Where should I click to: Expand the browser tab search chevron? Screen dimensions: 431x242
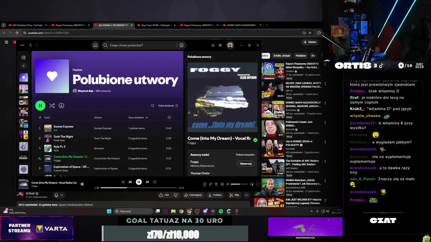[3, 25]
